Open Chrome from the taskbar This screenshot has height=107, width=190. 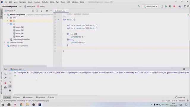click(x=21, y=105)
